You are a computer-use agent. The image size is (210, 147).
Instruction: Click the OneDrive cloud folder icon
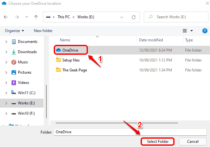coord(58,50)
